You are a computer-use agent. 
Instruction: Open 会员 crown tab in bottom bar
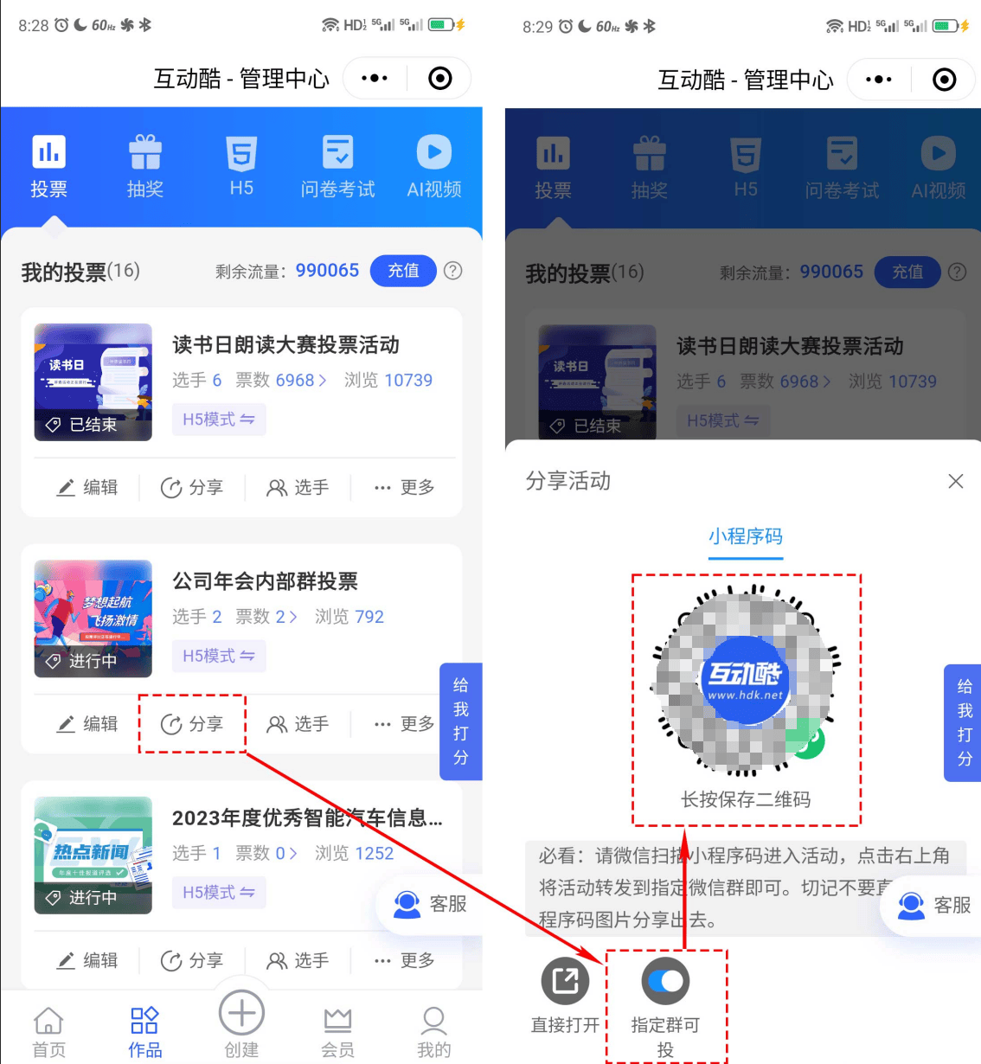coord(337,1033)
